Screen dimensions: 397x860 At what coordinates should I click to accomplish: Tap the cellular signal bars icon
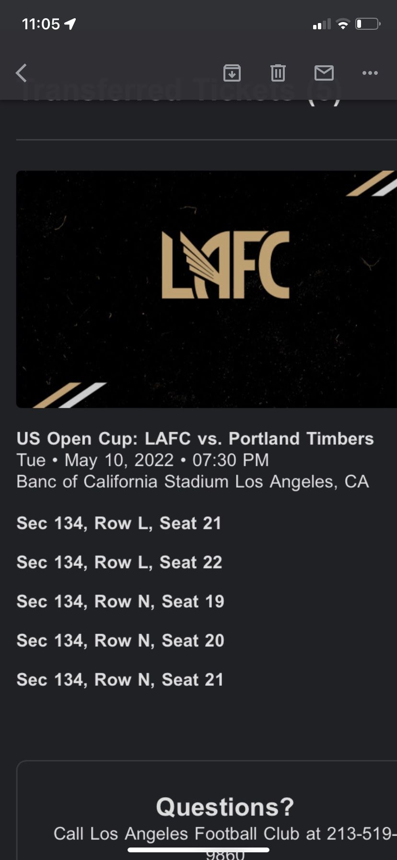322,24
